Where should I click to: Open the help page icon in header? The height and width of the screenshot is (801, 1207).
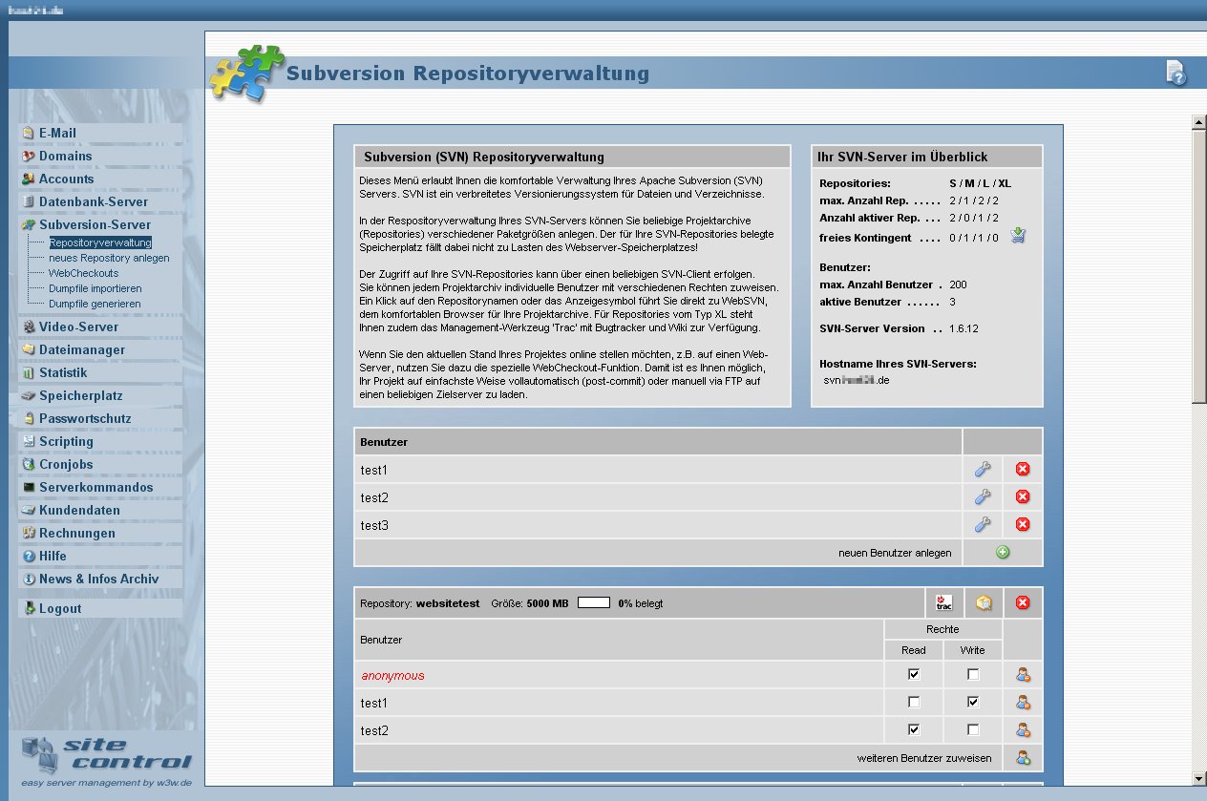1176,73
